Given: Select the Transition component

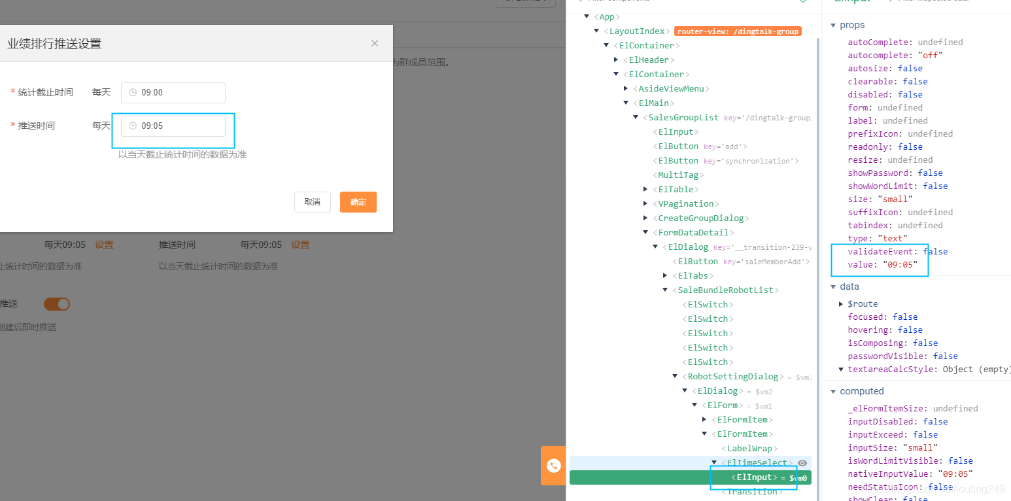Looking at the screenshot, I should [752, 492].
